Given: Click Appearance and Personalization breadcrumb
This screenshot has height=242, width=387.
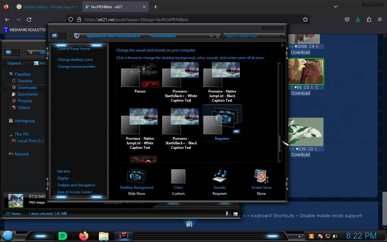Looking at the screenshot, I should (113, 36).
